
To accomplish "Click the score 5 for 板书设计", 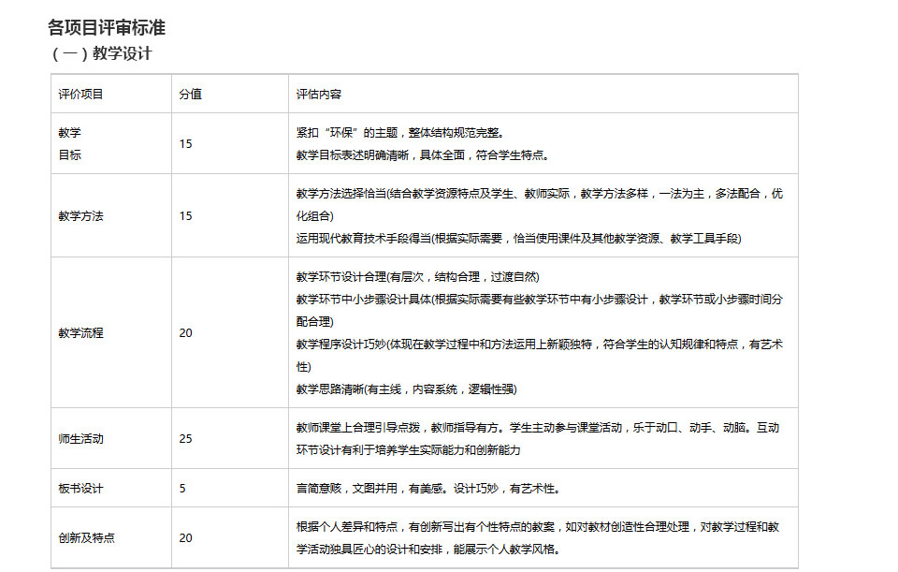I will tap(182, 488).
